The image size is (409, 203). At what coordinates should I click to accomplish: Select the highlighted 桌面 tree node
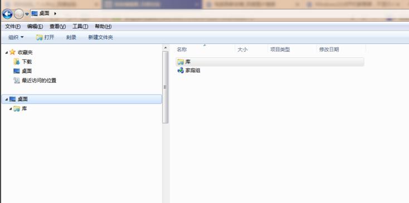coord(82,99)
